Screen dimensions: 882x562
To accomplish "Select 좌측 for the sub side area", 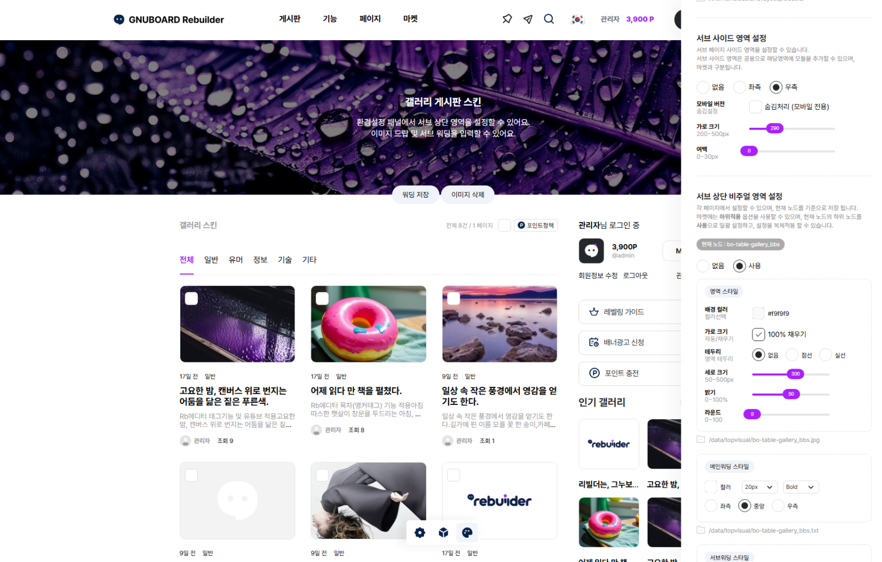I will coord(740,87).
